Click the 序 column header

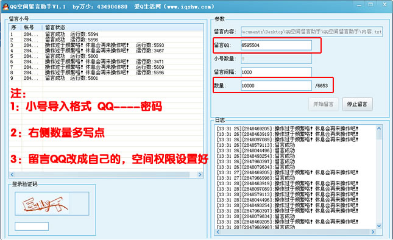15,27
